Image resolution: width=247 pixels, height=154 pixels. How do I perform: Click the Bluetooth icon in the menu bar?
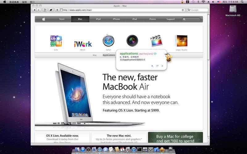pos(198,2)
